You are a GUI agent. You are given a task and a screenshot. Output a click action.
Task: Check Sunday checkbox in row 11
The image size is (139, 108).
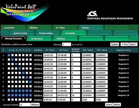pyautogui.click(x=9, y=100)
